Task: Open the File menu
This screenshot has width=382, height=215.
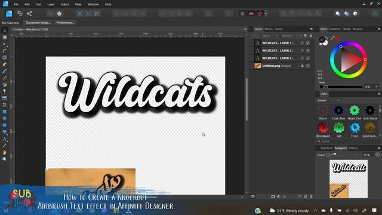Action: (x=16, y=4)
